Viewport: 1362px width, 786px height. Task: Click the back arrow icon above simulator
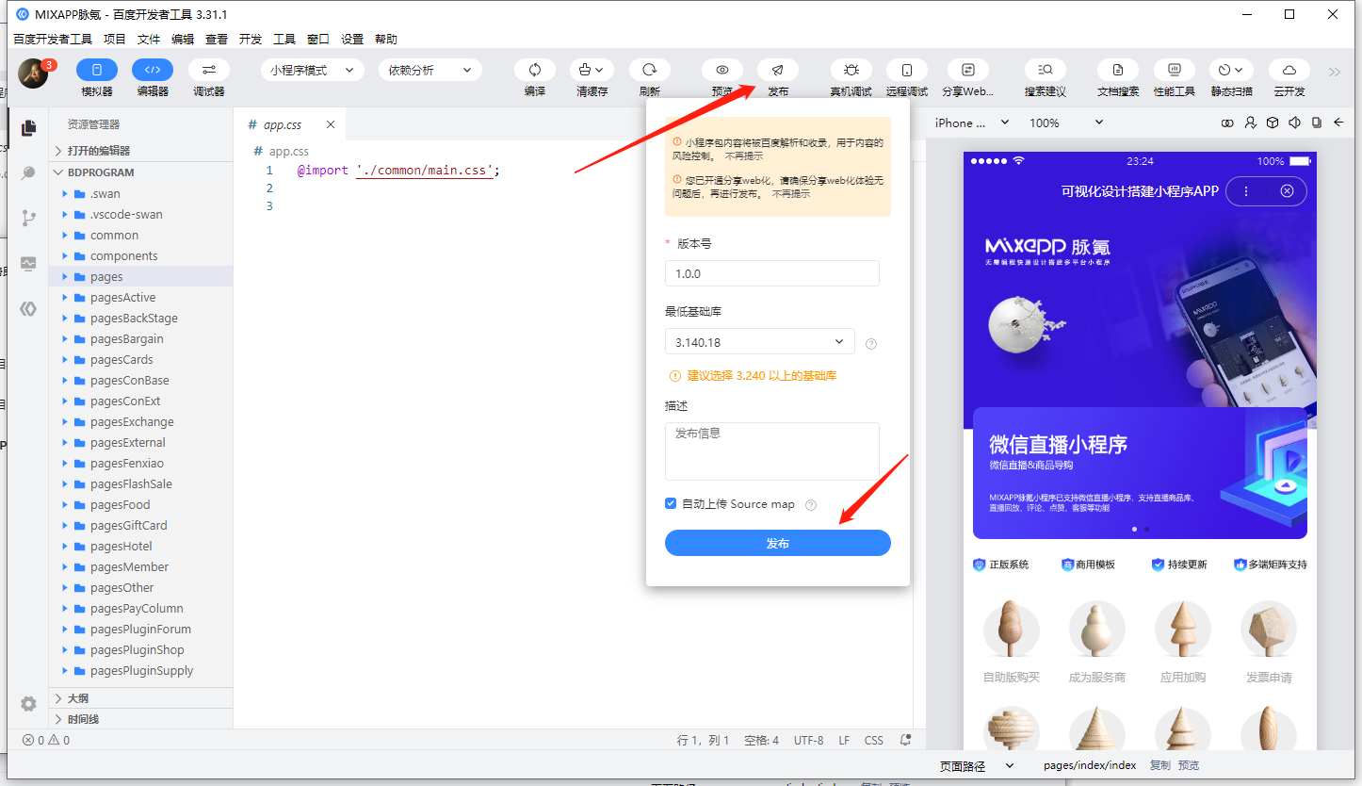point(1338,123)
